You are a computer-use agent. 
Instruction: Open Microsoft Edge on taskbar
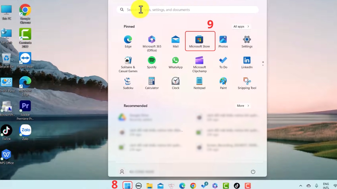pyautogui.click(x=182, y=186)
